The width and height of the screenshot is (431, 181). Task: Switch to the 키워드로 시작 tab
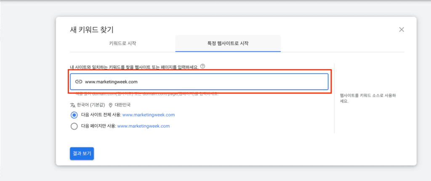click(122, 43)
